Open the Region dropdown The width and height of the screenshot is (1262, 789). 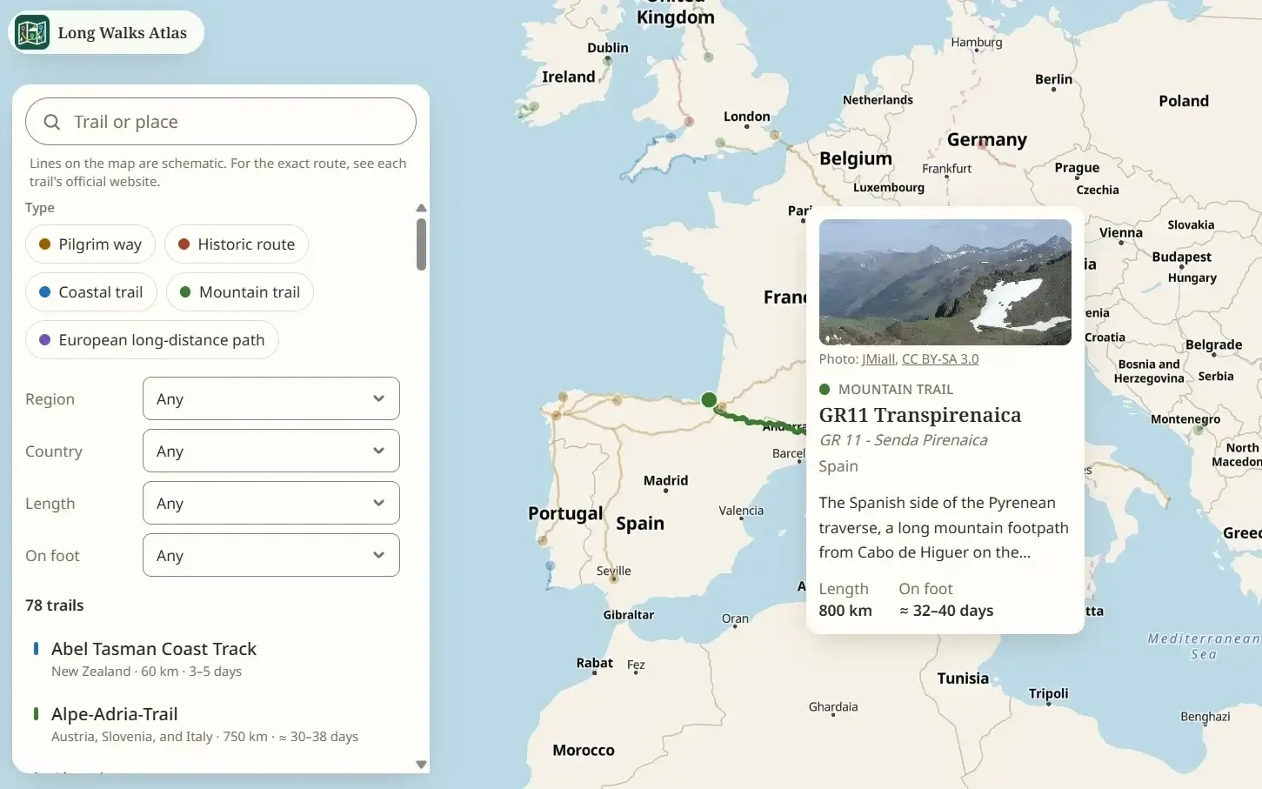(271, 398)
